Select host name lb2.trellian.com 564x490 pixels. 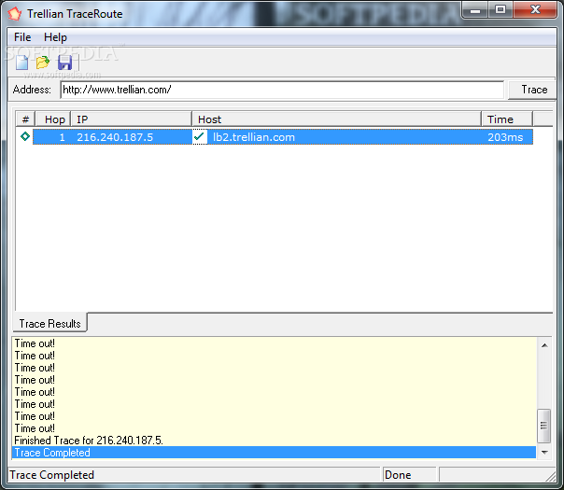[254, 137]
